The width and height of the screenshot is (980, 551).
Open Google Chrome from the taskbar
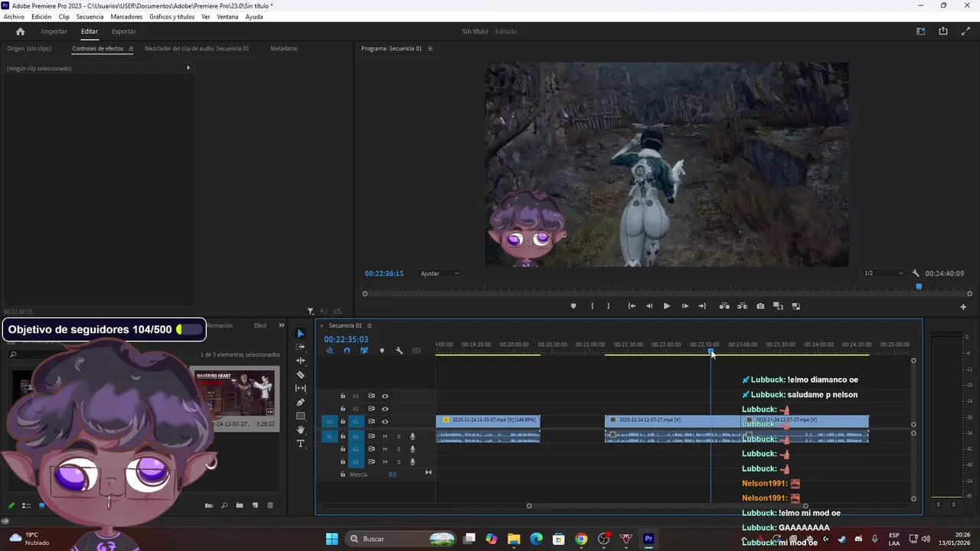[x=581, y=539]
